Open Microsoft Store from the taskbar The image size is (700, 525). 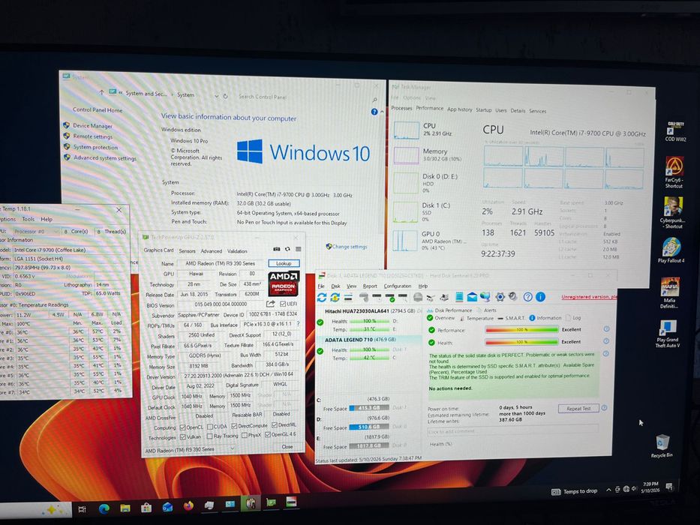coord(146,508)
